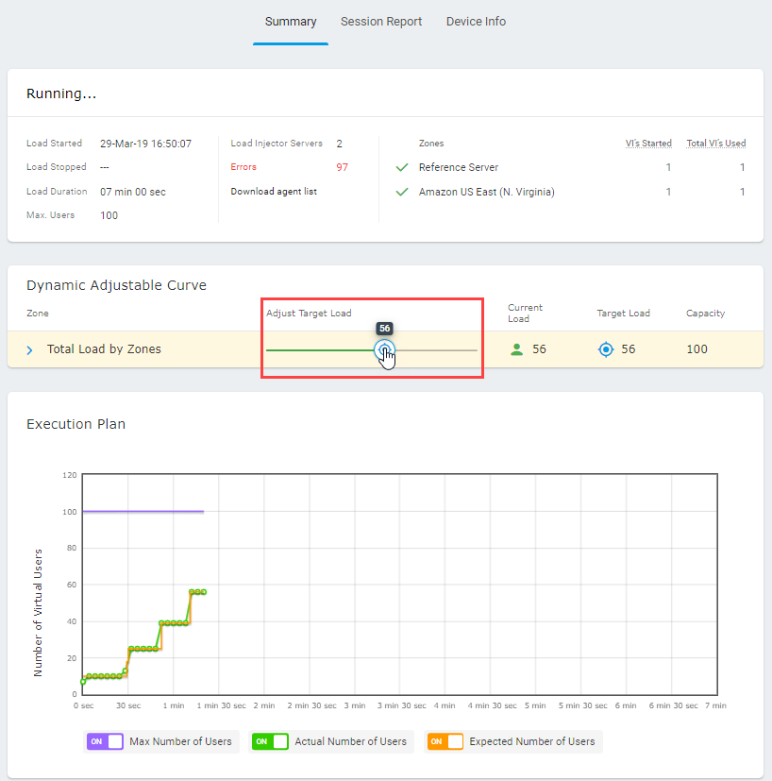This screenshot has height=781, width=772.
Task: Click the last green data point at 56 users
Action: (204, 592)
